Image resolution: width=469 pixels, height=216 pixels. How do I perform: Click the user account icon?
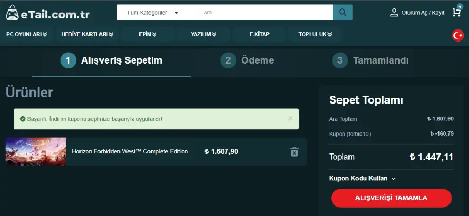[x=394, y=13]
